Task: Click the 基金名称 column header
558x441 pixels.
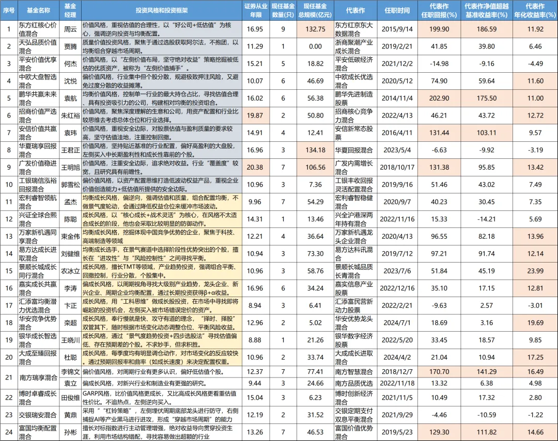Action: coord(38,10)
